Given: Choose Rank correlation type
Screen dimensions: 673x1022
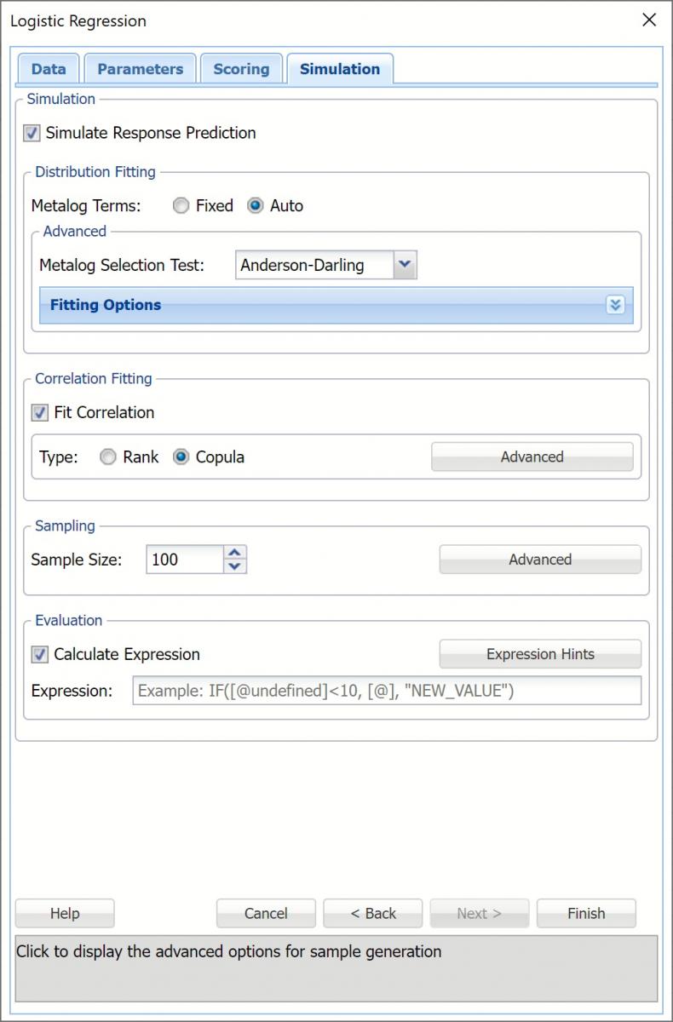Looking at the screenshot, I should [108, 457].
